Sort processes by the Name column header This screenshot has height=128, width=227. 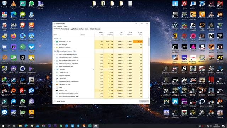point(67,33)
